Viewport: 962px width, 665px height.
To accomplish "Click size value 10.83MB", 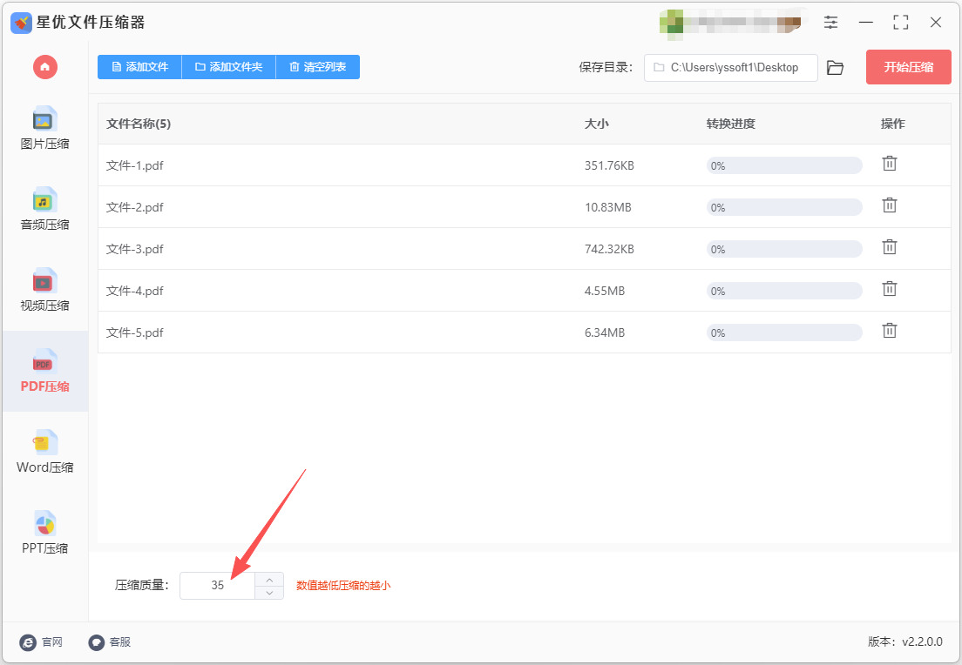I will pos(608,207).
